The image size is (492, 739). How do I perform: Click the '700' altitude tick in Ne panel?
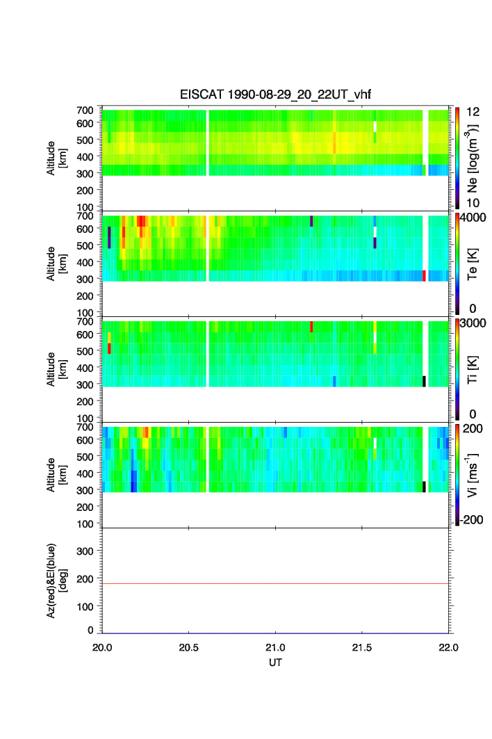coord(85,111)
